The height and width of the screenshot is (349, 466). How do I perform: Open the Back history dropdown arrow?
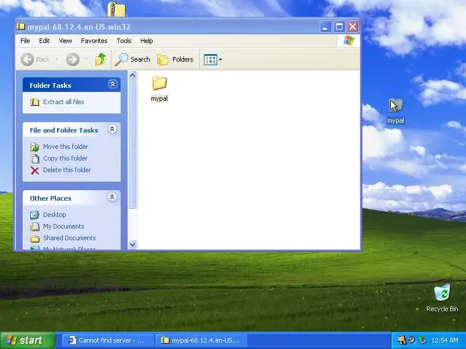tap(57, 59)
